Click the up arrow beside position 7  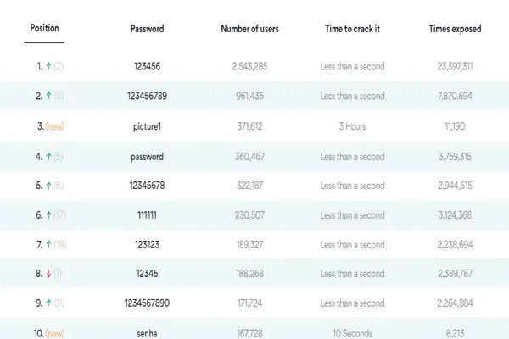[48, 246]
